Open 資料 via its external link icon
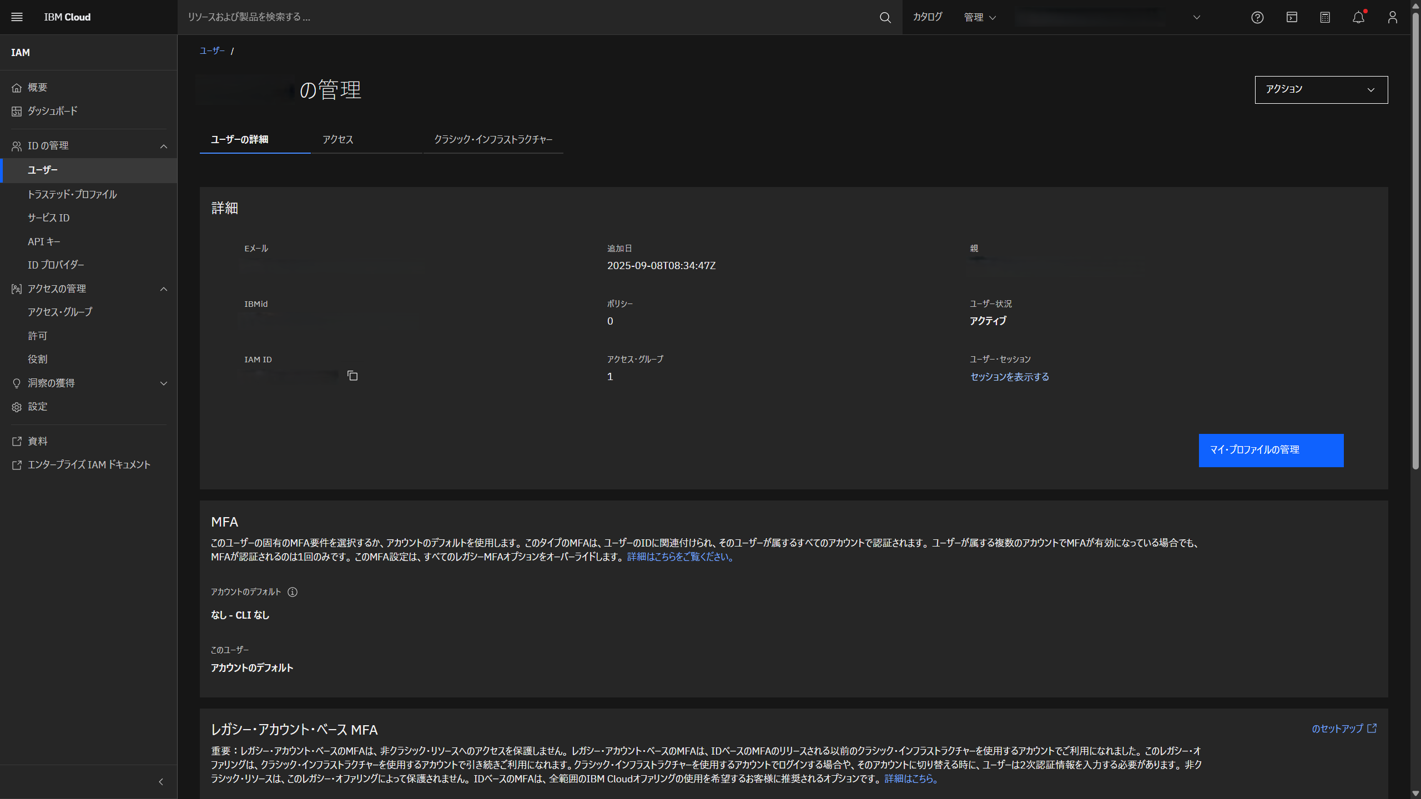1421x799 pixels. point(17,441)
